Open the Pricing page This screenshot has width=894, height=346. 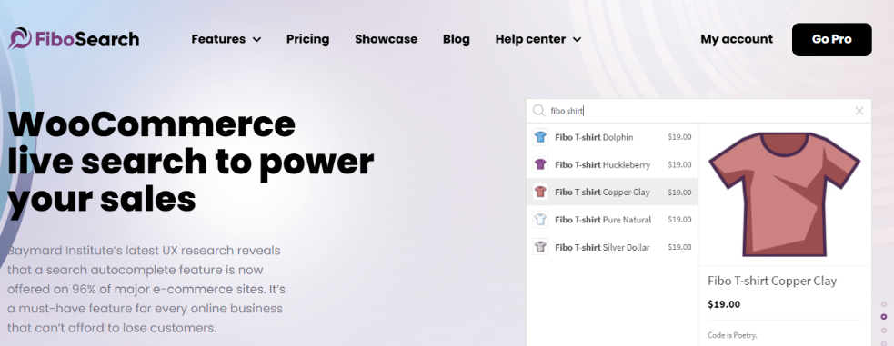tap(308, 39)
